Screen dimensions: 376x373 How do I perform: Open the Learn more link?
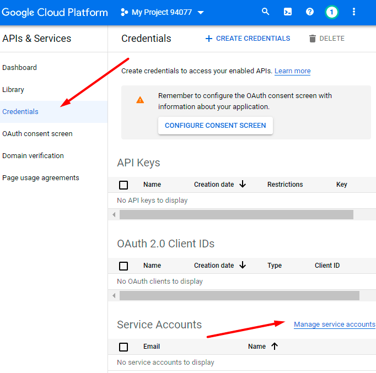(x=292, y=71)
